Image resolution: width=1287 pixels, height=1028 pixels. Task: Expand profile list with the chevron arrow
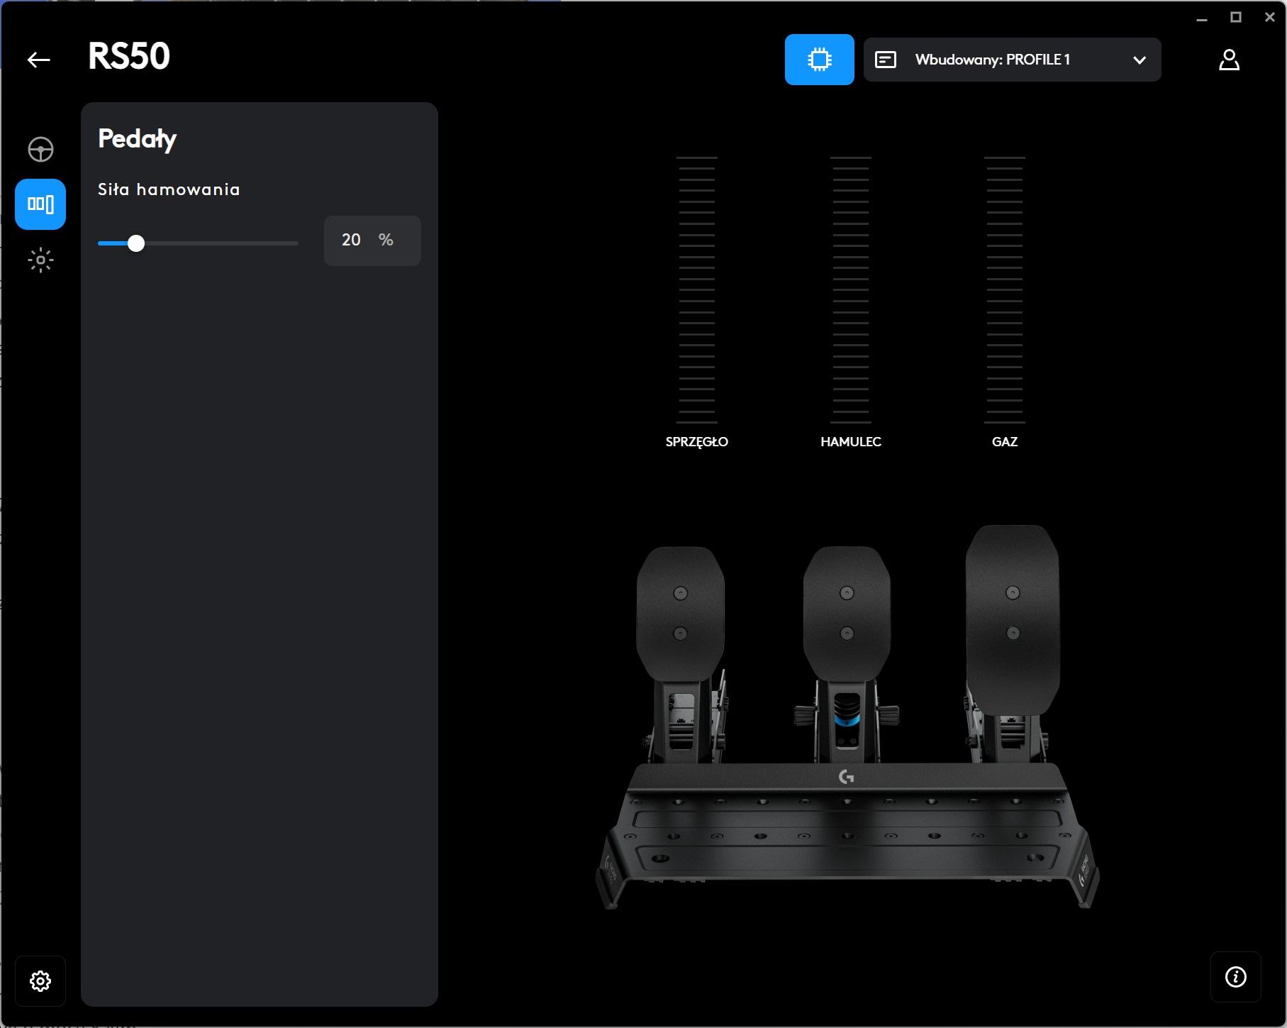pos(1140,60)
